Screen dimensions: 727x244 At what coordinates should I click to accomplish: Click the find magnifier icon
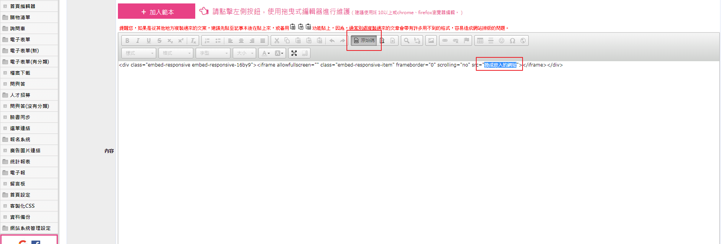(x=407, y=41)
